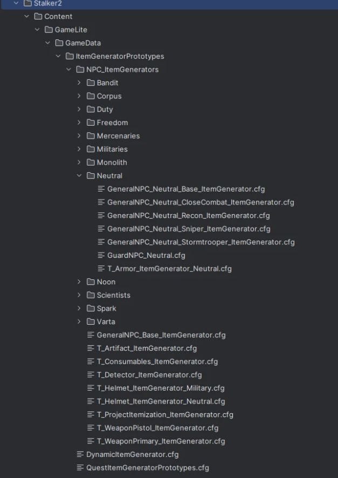Select the Freedom folder label
The width and height of the screenshot is (338, 478).
(112, 122)
